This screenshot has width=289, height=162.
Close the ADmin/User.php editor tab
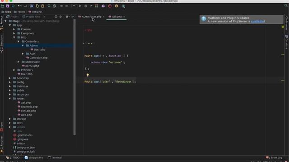(x=103, y=17)
